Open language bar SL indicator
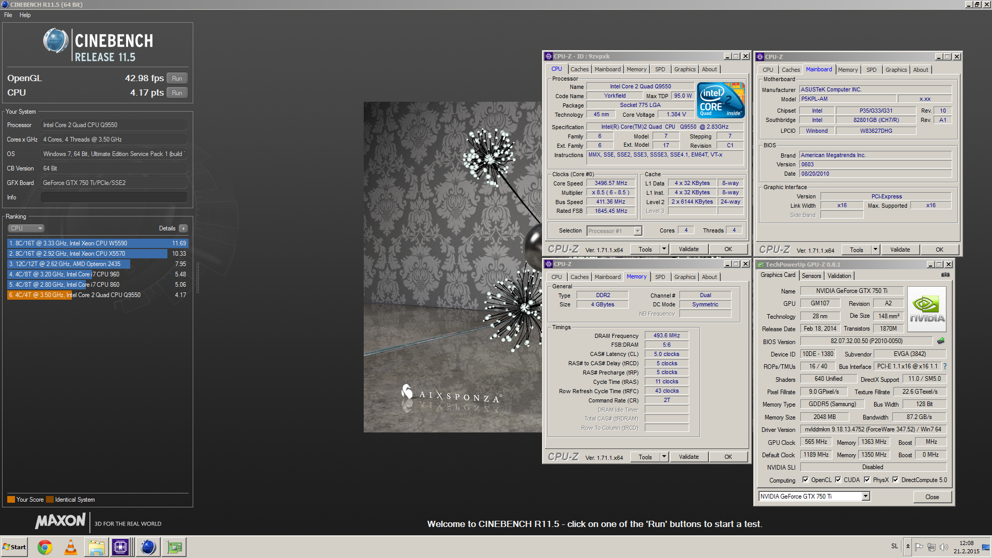Screen dimensions: 992x558 894,546
